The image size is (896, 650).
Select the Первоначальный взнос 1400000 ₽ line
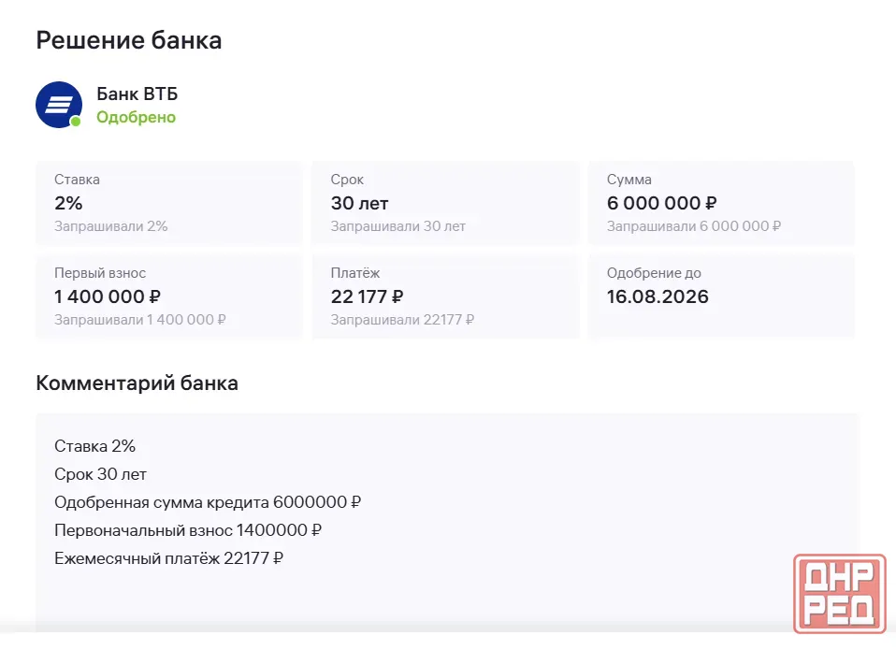[x=188, y=530]
